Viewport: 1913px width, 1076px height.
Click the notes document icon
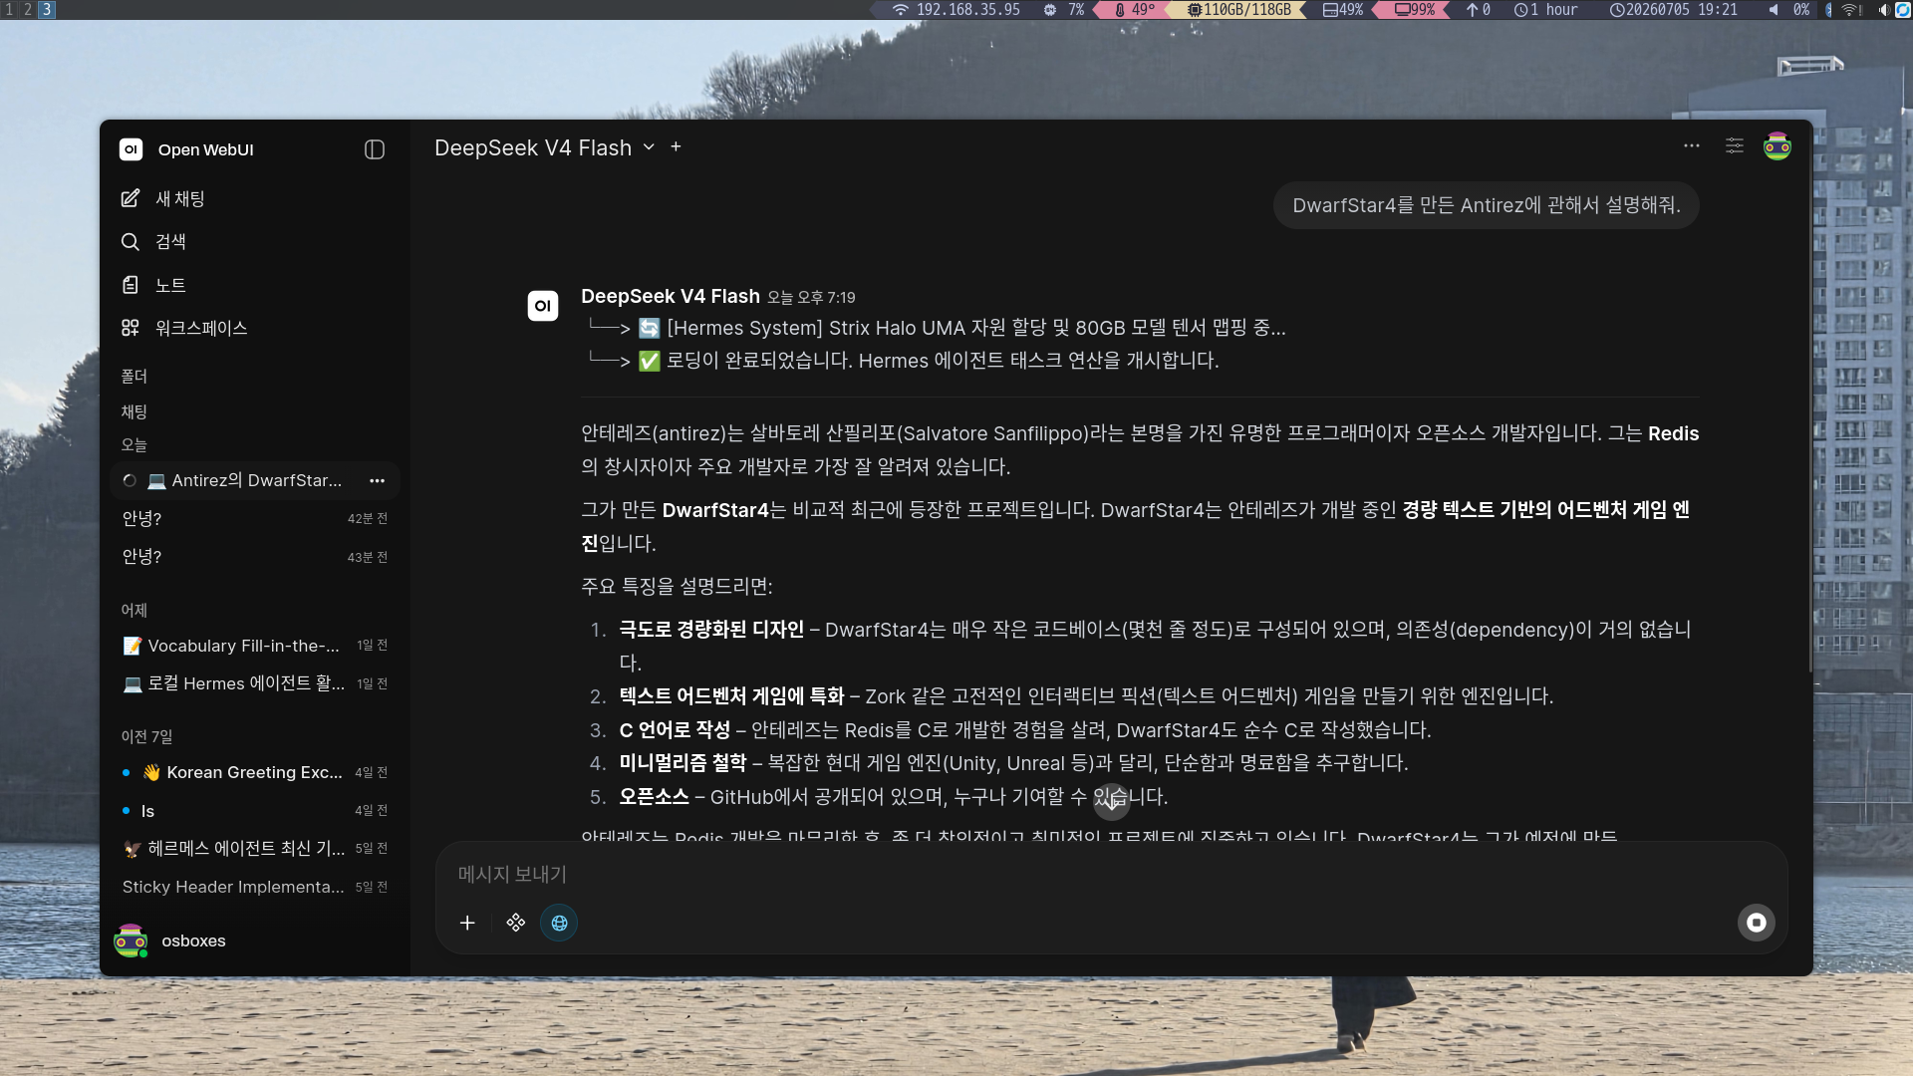tap(131, 285)
